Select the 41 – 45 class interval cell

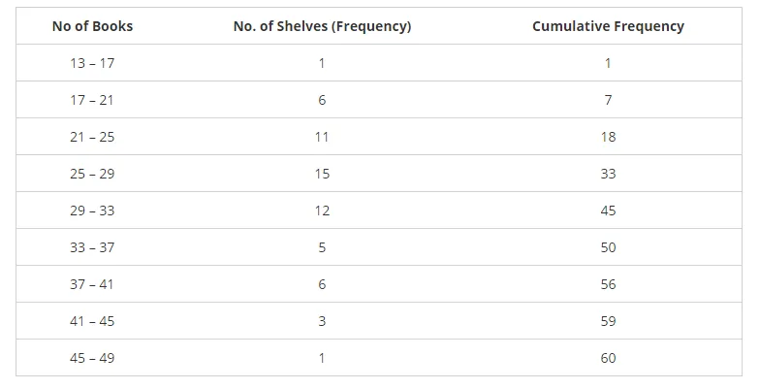pyautogui.click(x=92, y=321)
